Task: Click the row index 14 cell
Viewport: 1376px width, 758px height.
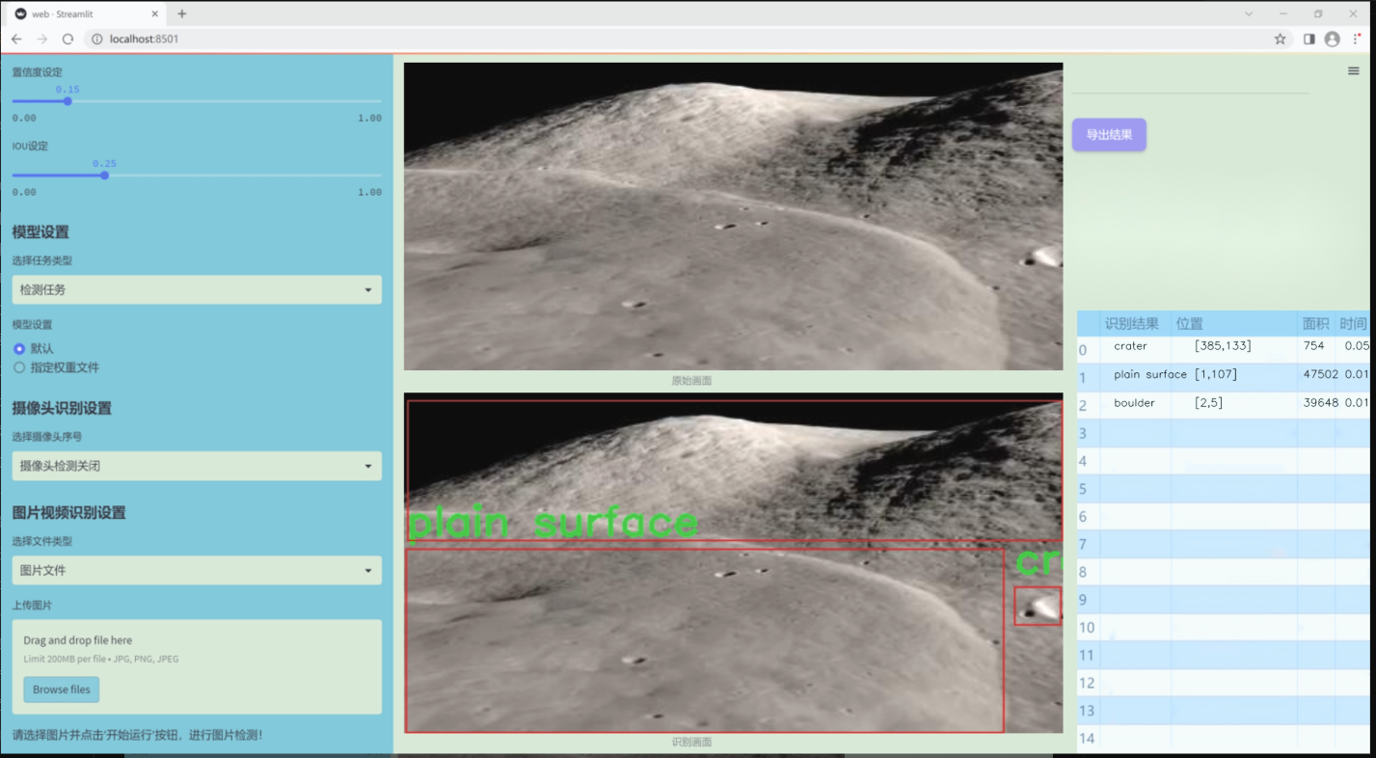Action: click(1088, 739)
